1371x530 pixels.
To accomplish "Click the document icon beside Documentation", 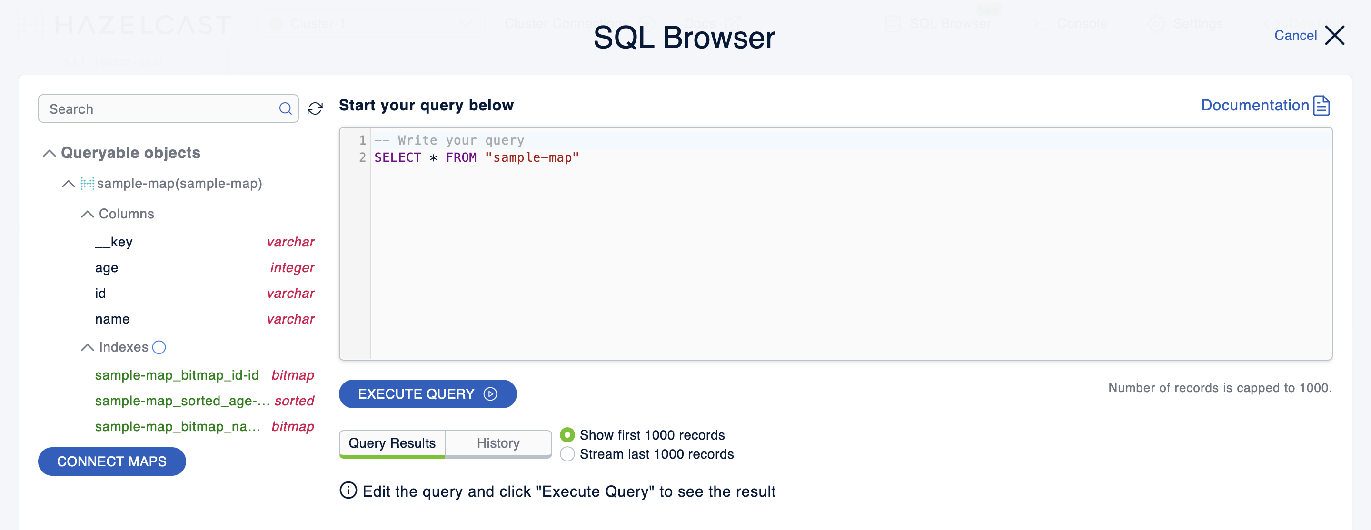I will tap(1321, 105).
